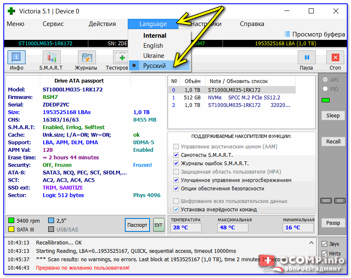Image resolution: width=351 pixels, height=278 pixels.
Task: Click the Паспорт button
Action: pos(137,225)
